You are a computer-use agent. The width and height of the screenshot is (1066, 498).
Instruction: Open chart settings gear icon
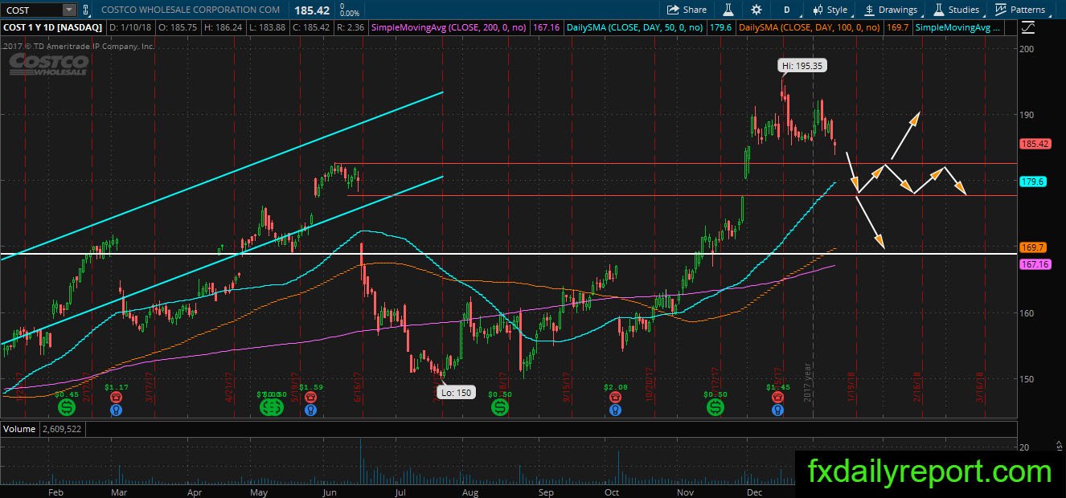click(x=756, y=10)
